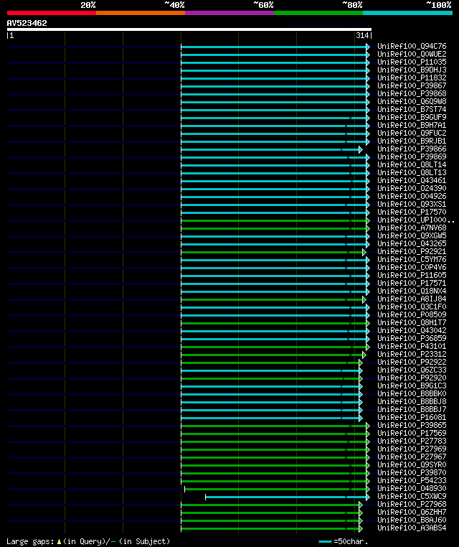
Task: Select the UniRef100_C5YM76 label
Action: pos(412,259)
